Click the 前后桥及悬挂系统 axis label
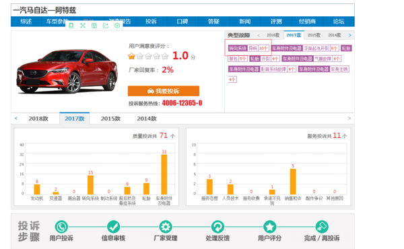The width and height of the screenshot is (404, 249). click(127, 201)
